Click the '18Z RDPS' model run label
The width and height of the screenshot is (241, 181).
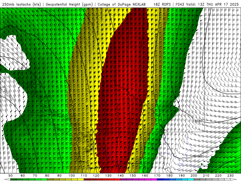coord(162,4)
